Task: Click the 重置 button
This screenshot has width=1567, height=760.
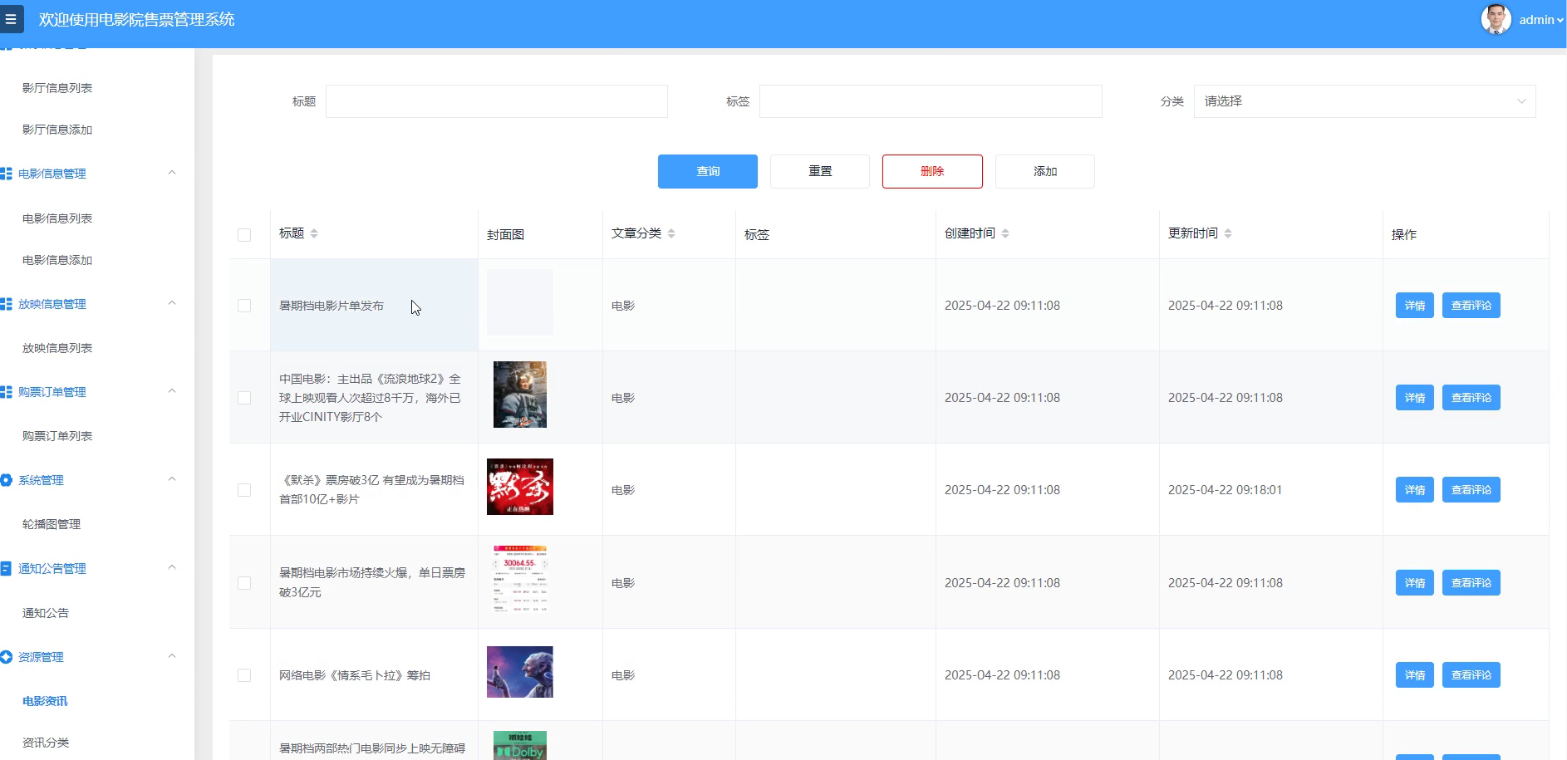Action: [820, 171]
